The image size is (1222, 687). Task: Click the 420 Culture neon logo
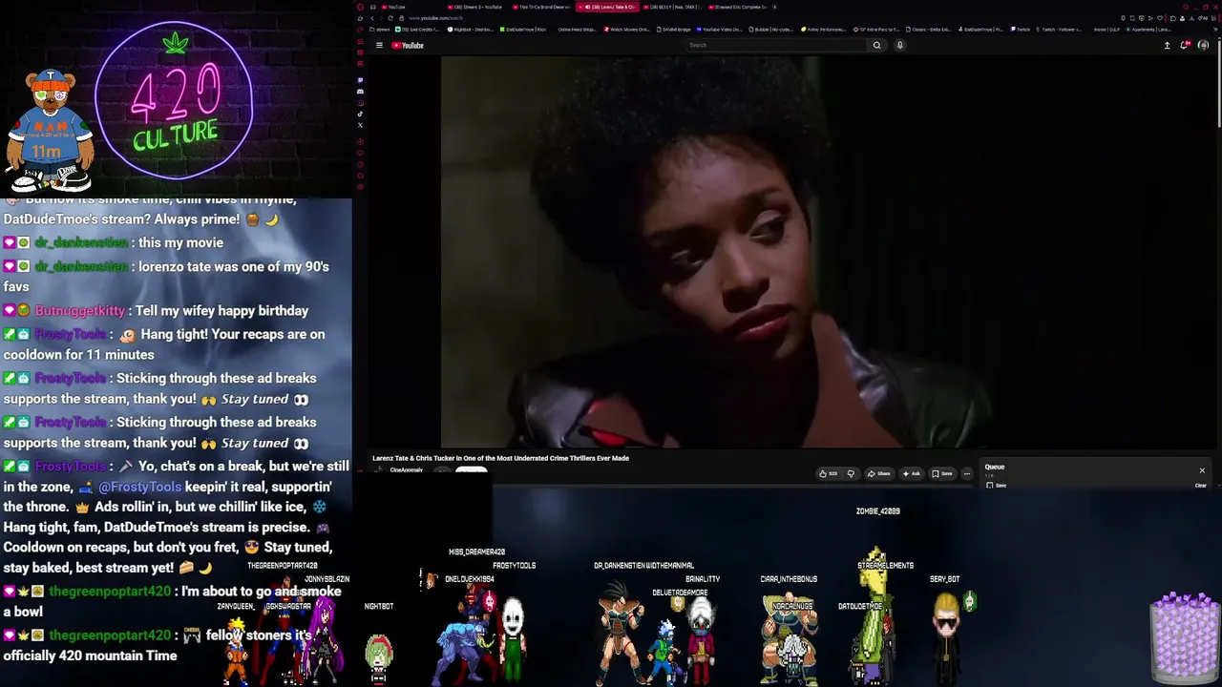(175, 100)
